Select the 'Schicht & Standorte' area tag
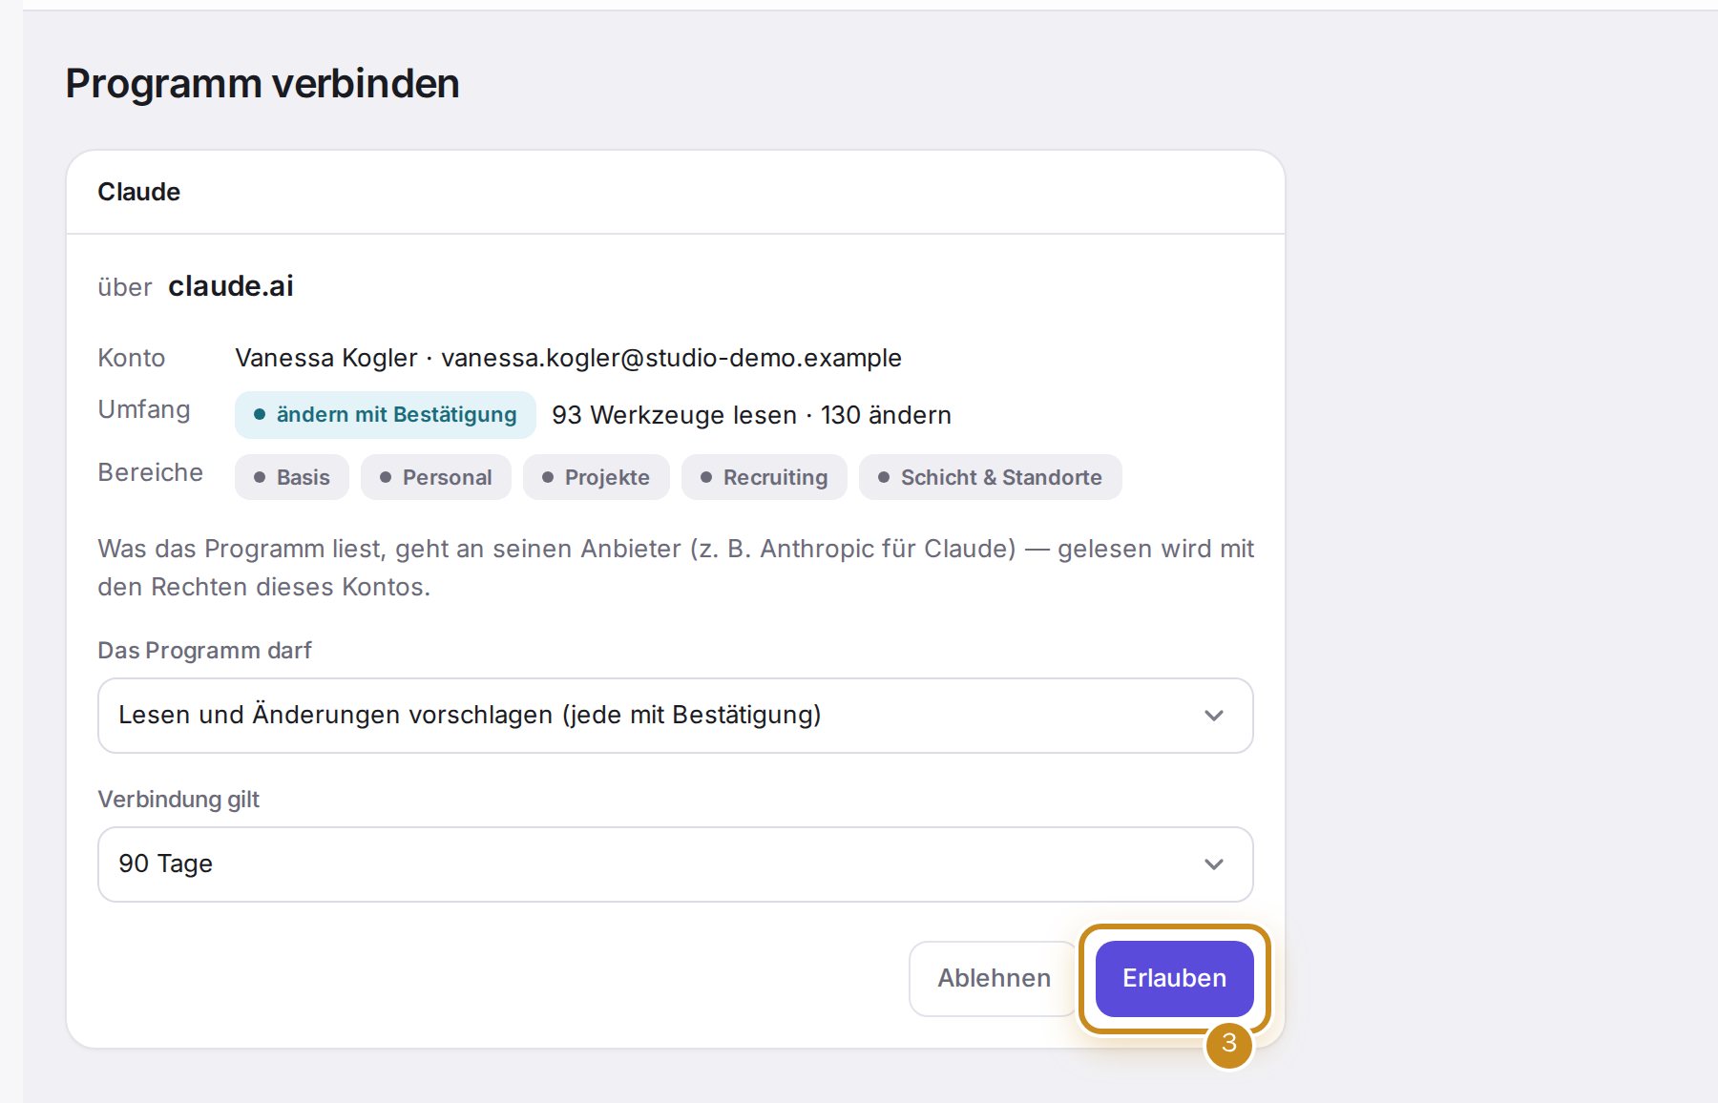This screenshot has width=1718, height=1103. coord(991,477)
